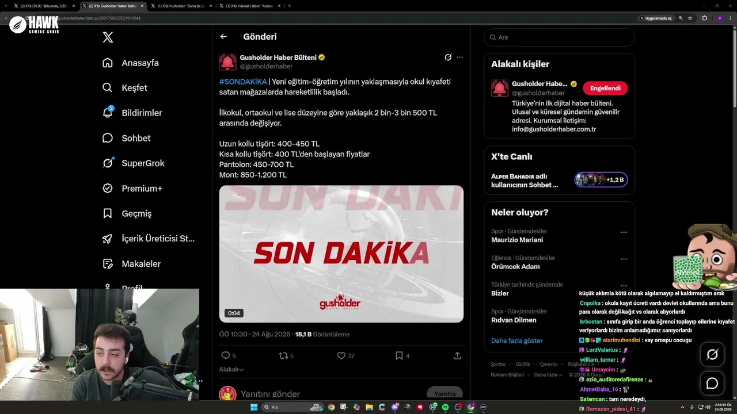Switch to the X'te Pusholder Bursa tab
This screenshot has width=737, height=414.
tap(181, 6)
